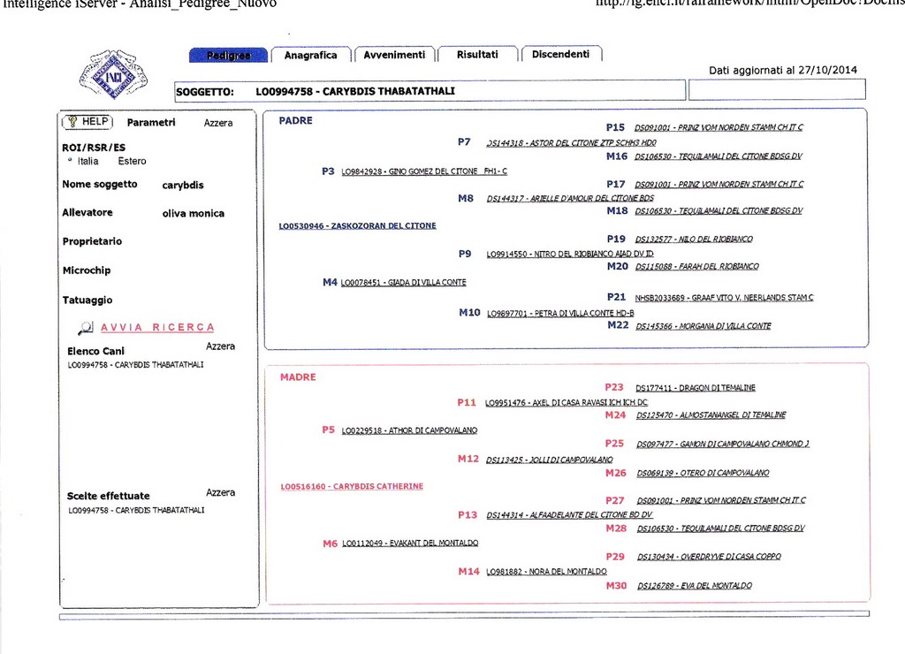
Task: Click the Proprietario label
Action: pos(92,241)
